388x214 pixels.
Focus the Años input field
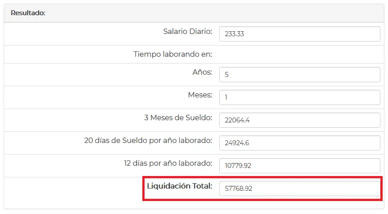[299, 75]
